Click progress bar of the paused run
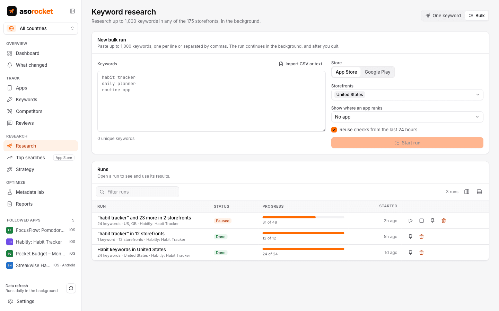This screenshot has width=499, height=311. pos(303,217)
